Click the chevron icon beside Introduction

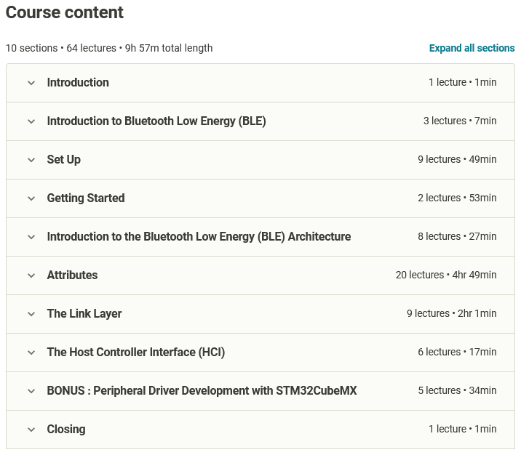click(x=31, y=83)
